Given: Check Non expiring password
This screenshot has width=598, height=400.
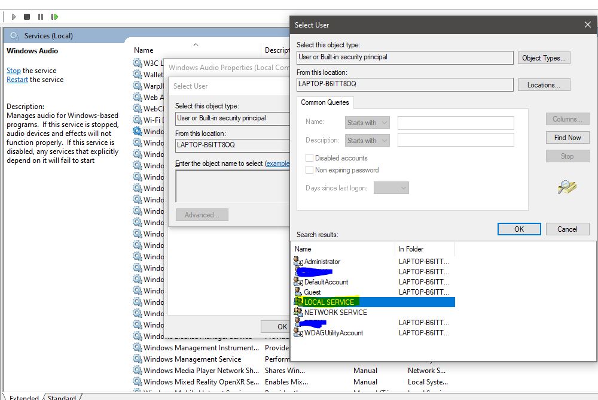Looking at the screenshot, I should (309, 169).
